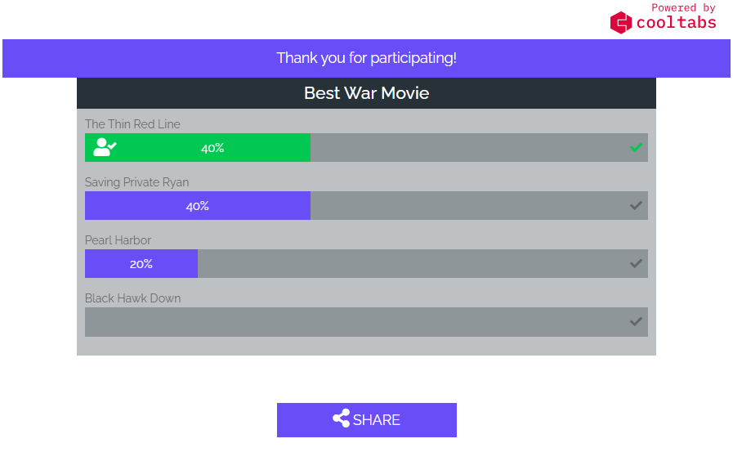The image size is (733, 452).
Task: Click the "Powered by" text
Action: tap(682, 7)
